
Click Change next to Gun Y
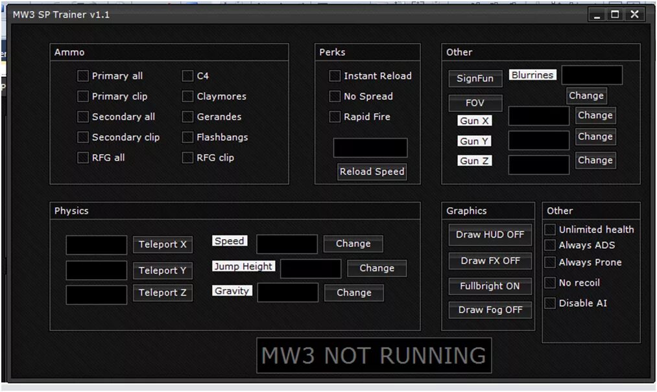595,137
